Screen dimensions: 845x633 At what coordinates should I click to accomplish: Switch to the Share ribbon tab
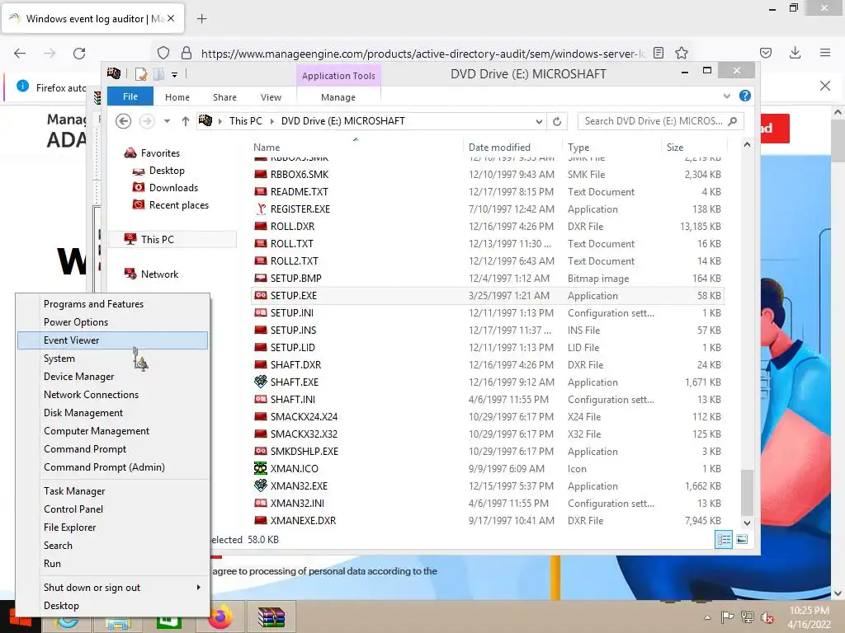click(x=224, y=97)
